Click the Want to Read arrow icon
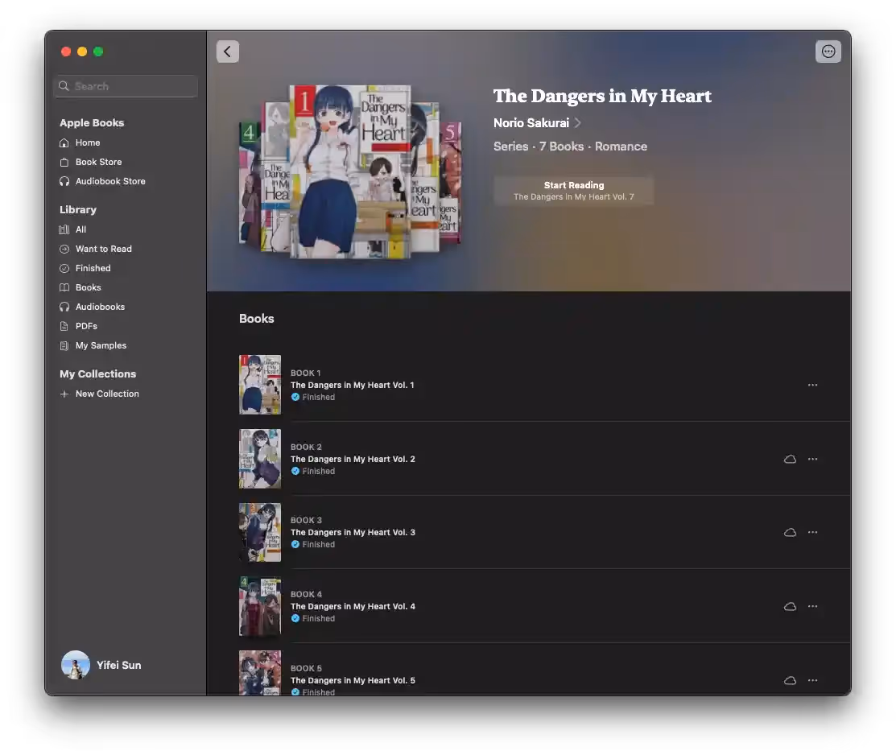Screen dimensions: 896x755 pyautogui.click(x=64, y=250)
